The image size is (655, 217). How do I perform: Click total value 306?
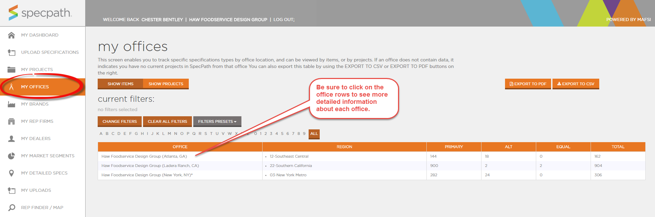point(598,175)
